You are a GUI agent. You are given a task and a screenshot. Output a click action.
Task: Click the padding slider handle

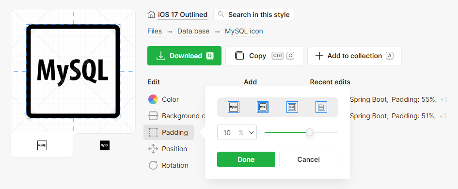pyautogui.click(x=310, y=132)
